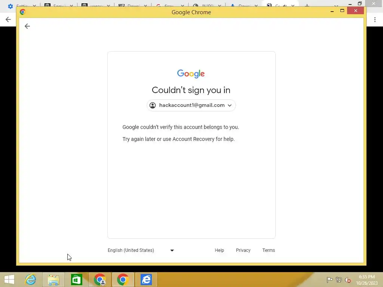383x287 pixels.
Task: Click the network tray icon
Action: point(338,280)
